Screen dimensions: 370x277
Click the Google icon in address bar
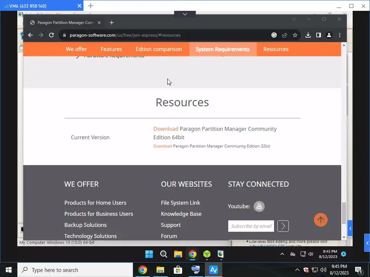pos(274,35)
